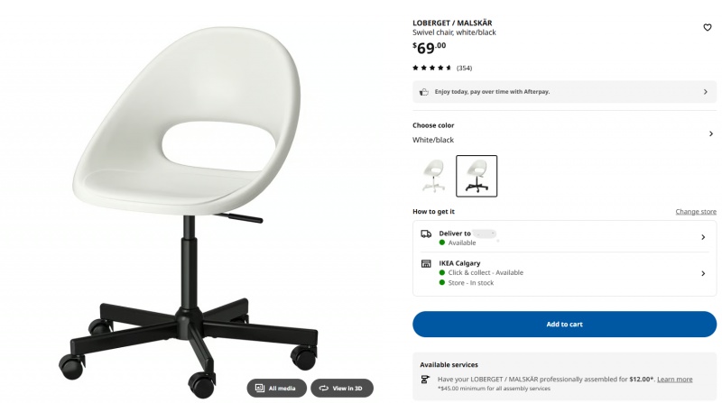722x403 pixels.
Task: Click the assembly service tool icon
Action: 425,380
